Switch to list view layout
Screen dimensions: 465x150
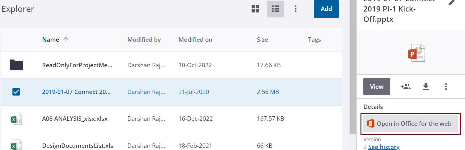[x=275, y=9]
